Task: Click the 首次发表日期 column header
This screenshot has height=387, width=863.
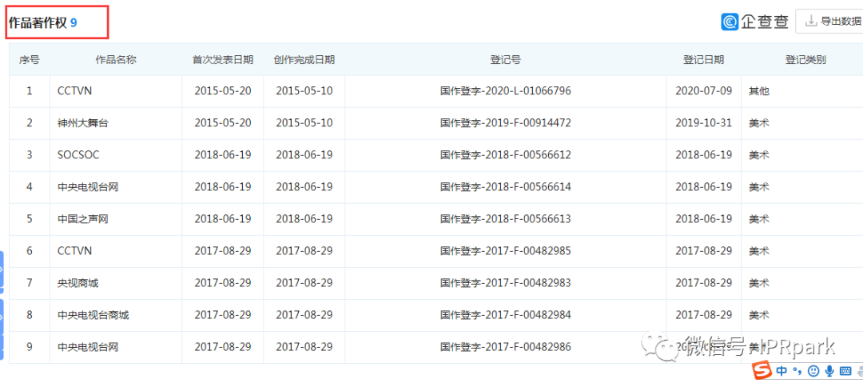Action: pos(223,59)
